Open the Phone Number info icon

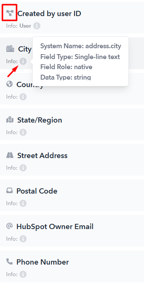coord(23,274)
